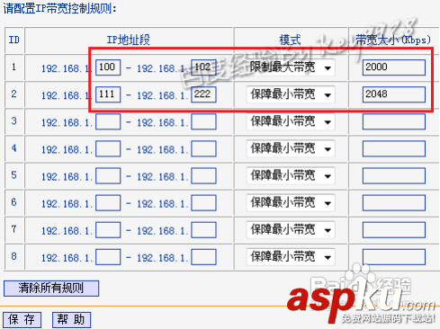440x329 pixels.
Task: Click the 保存 button
Action: tap(22, 319)
